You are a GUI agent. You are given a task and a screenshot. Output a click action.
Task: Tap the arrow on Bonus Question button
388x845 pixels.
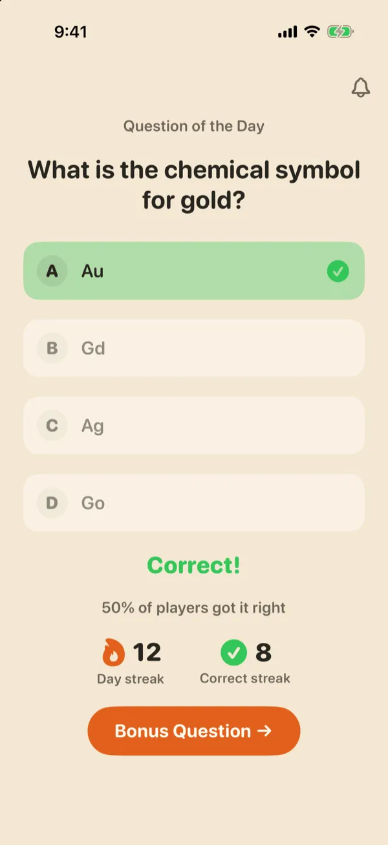[x=264, y=731]
